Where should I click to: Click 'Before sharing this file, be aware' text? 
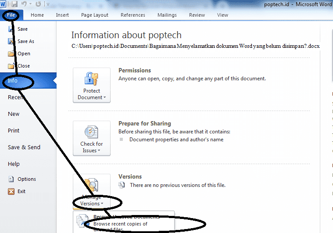pos(174,132)
